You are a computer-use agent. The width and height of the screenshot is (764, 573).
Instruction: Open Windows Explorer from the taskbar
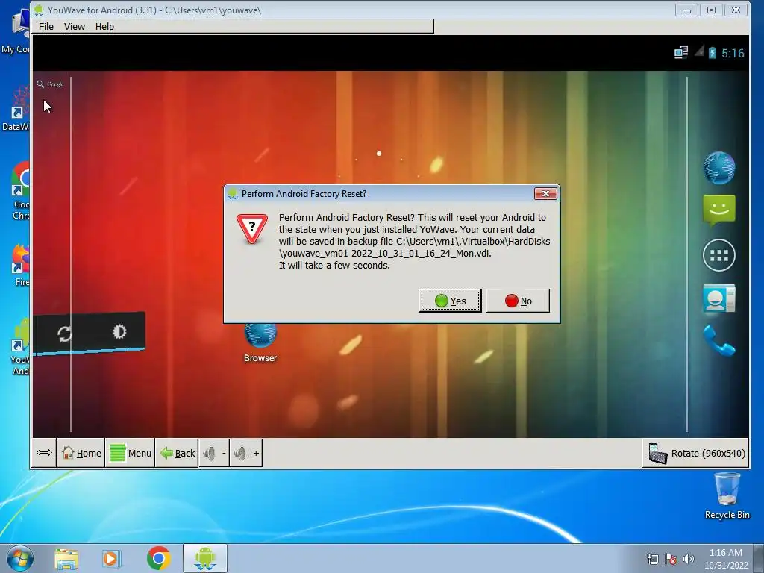[x=66, y=559]
